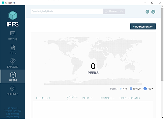Click the help question mark icon
164x119 pixels.
point(147,12)
